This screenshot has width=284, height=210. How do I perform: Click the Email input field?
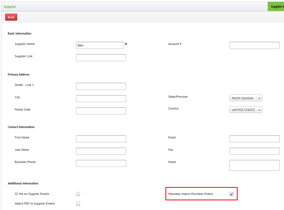[x=255, y=139]
